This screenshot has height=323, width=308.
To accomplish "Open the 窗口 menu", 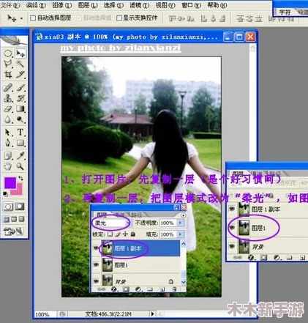I will [192, 5].
